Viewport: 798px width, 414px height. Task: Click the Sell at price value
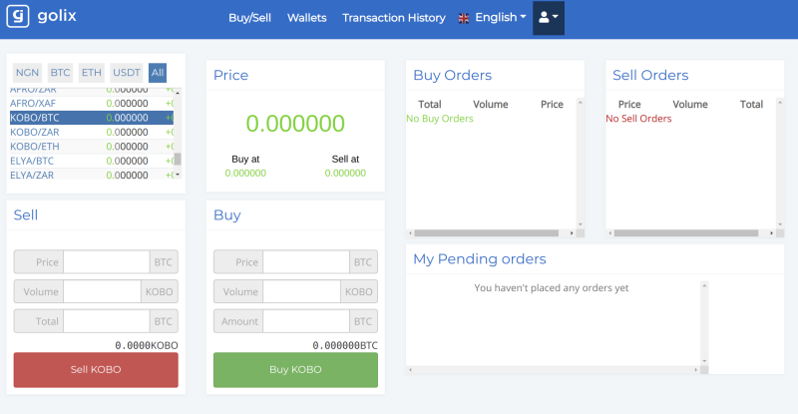[345, 174]
